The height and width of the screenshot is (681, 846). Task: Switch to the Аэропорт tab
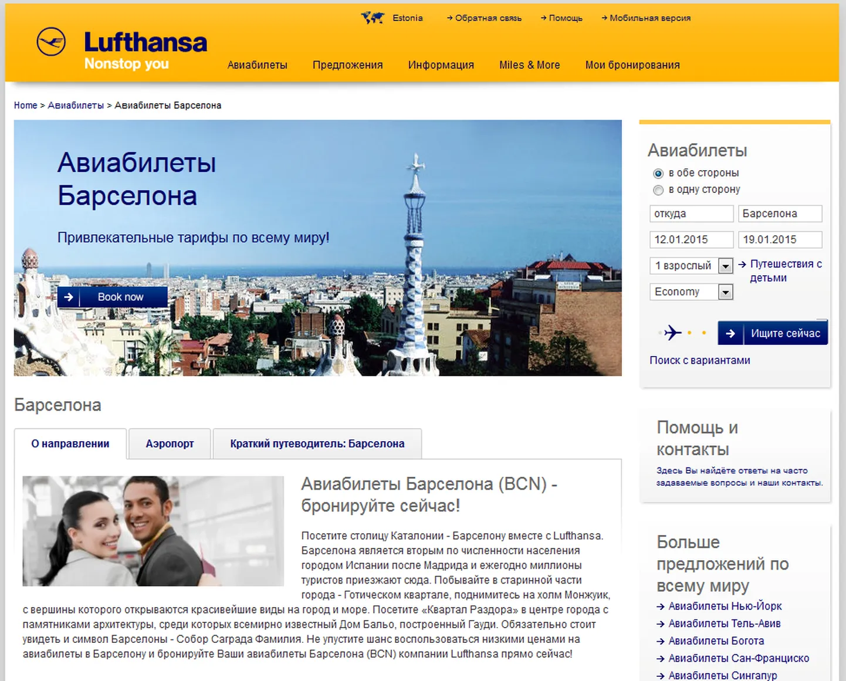tap(170, 444)
